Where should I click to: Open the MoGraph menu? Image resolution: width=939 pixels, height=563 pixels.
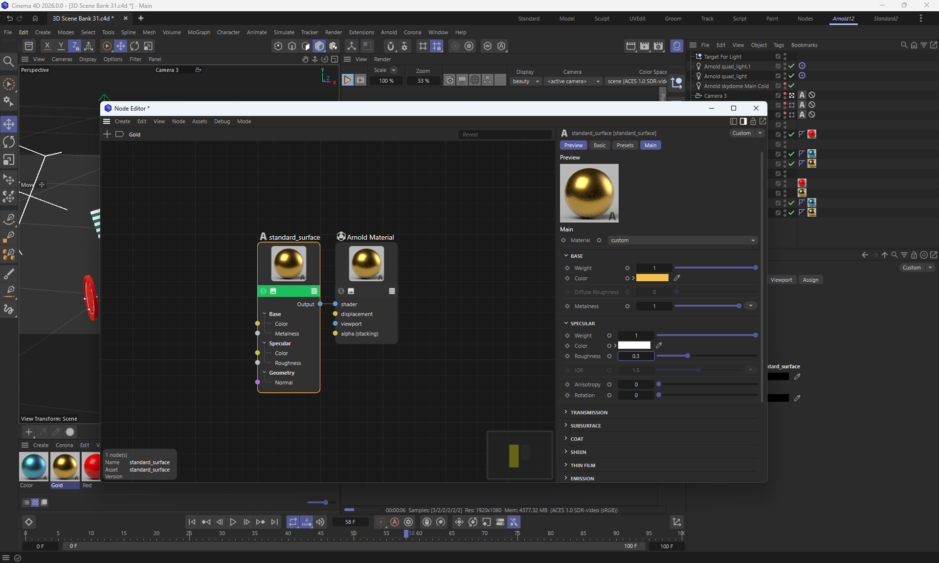click(x=199, y=32)
